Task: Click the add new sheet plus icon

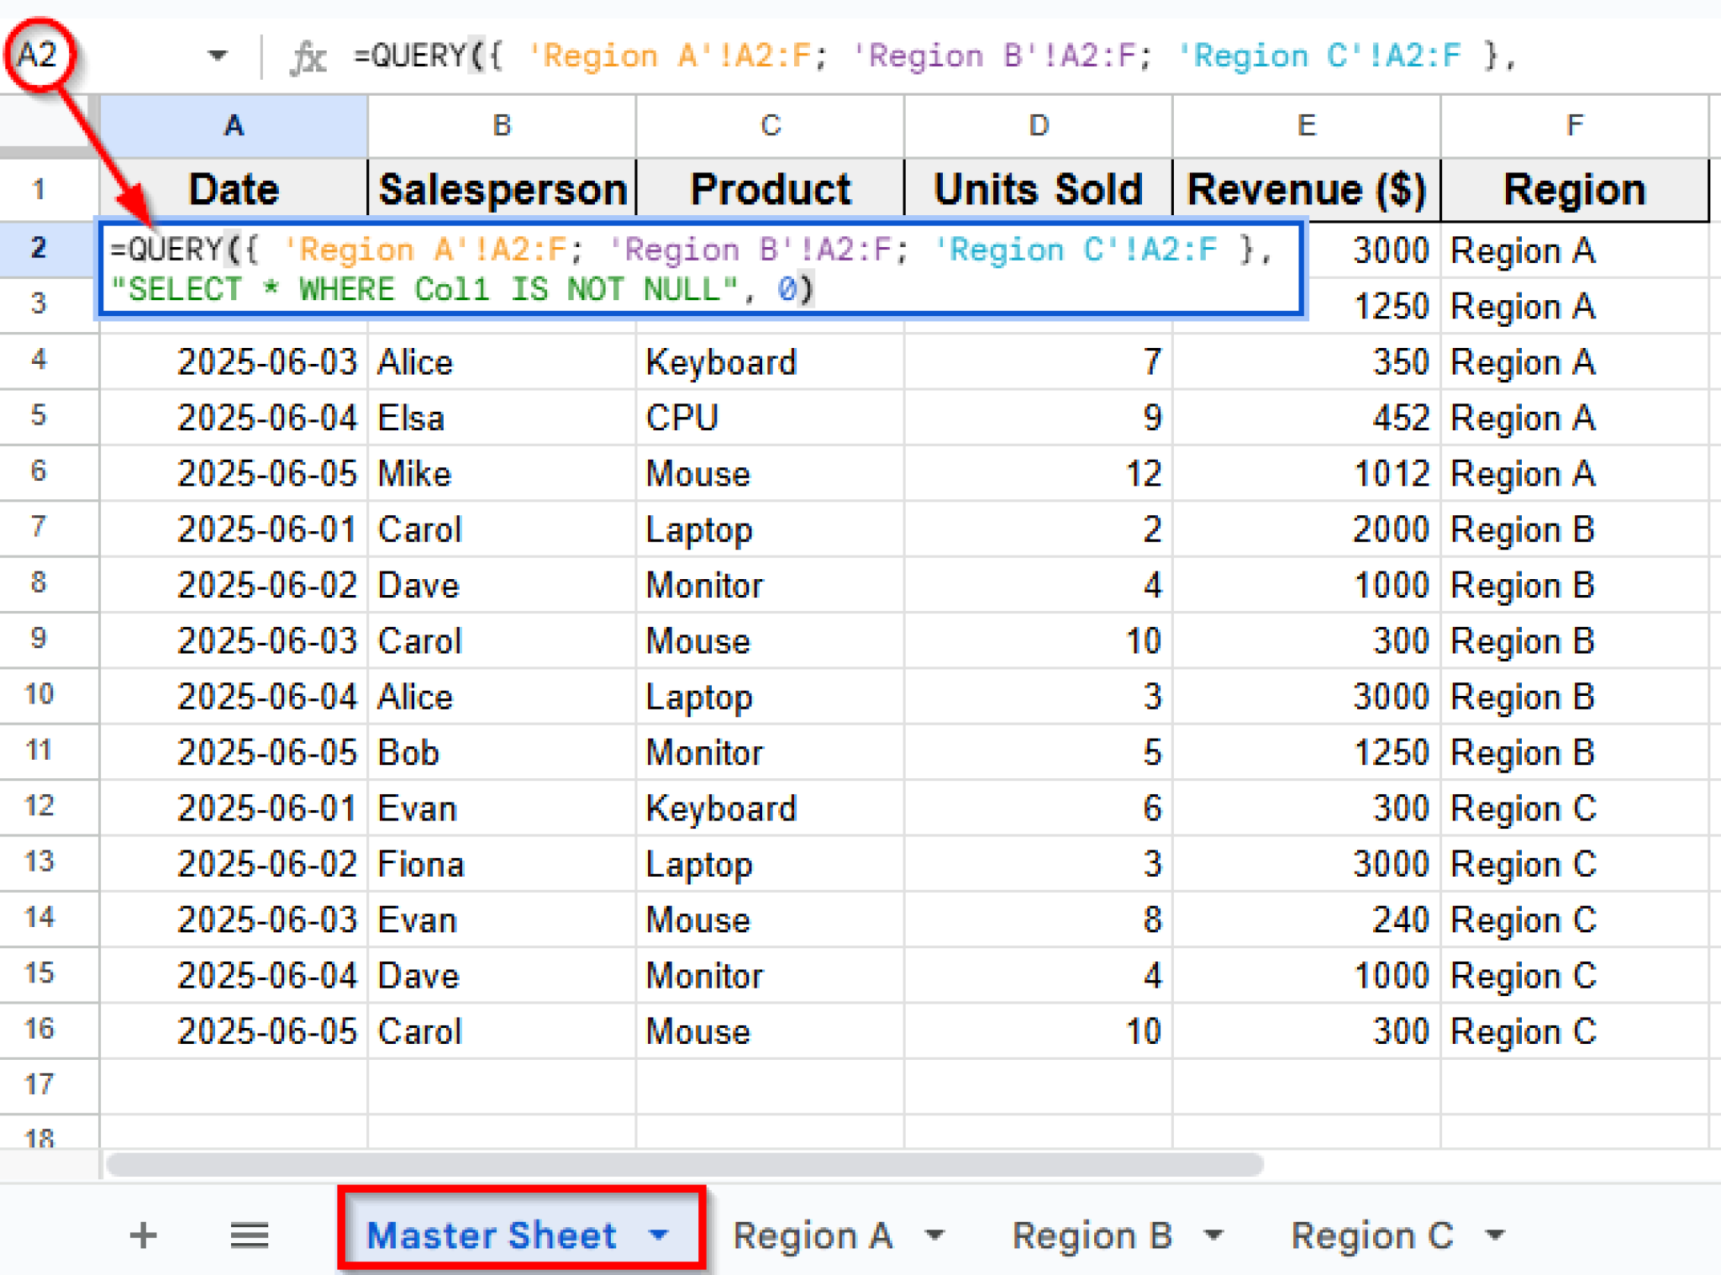Action: [x=143, y=1235]
